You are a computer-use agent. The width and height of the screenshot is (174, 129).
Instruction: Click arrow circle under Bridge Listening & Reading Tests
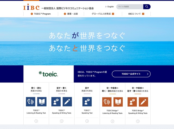[x=112, y=121]
